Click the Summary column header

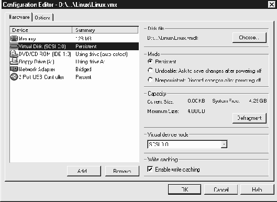[105, 30]
